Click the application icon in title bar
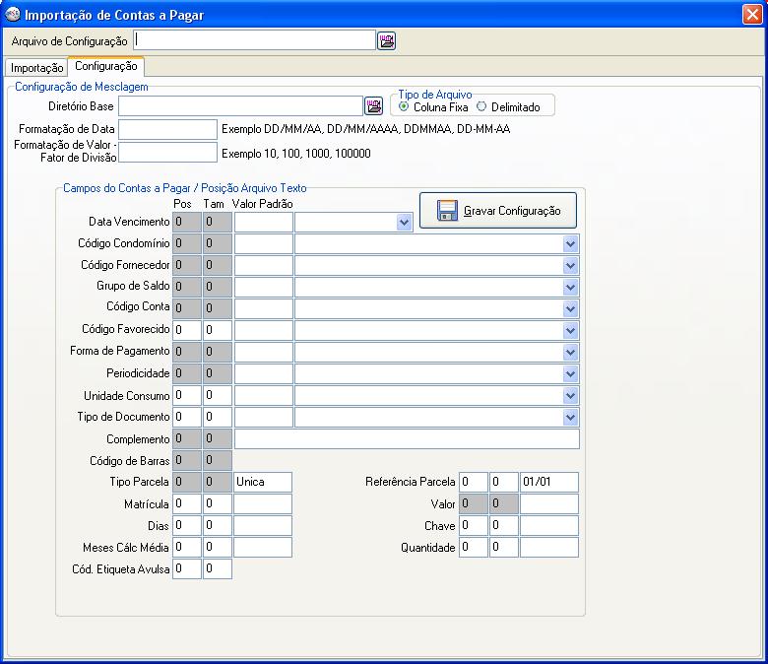The height and width of the screenshot is (664, 768). tap(12, 14)
